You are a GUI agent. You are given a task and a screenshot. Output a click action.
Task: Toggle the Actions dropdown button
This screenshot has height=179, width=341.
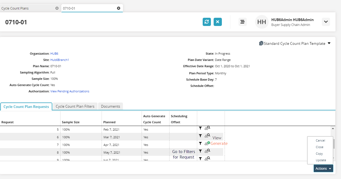(x=323, y=169)
